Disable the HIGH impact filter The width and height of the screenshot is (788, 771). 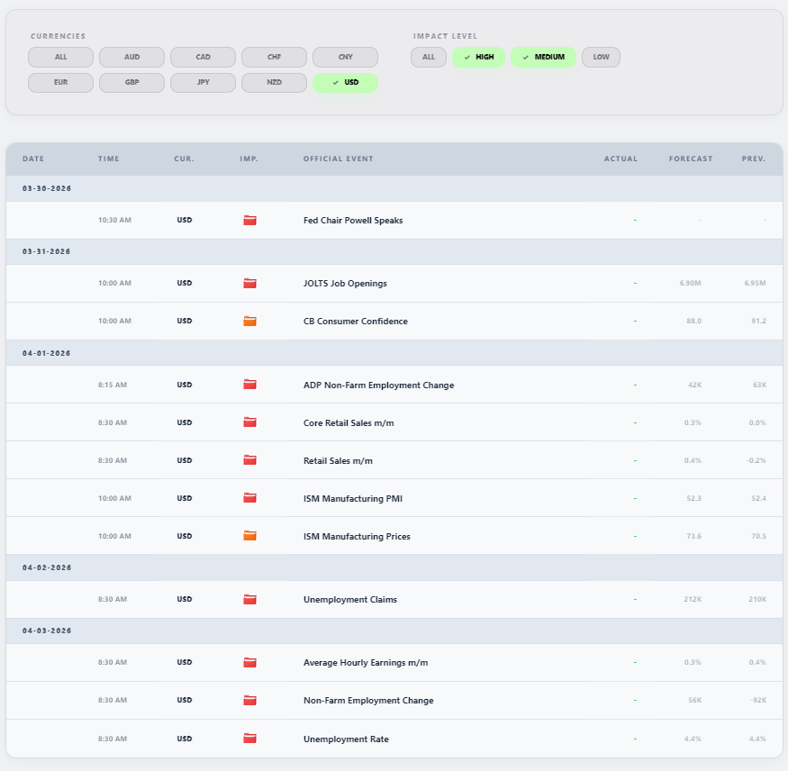[478, 57]
